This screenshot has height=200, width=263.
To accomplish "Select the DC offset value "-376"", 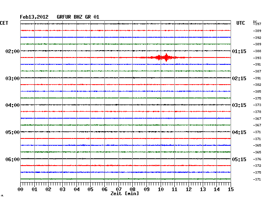I will [x=257, y=159].
